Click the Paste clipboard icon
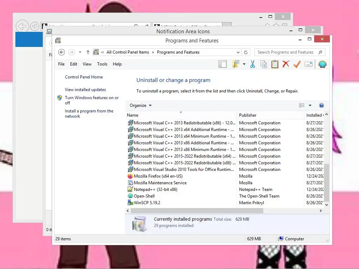Screen dimensions: 359x269 (x=275, y=64)
